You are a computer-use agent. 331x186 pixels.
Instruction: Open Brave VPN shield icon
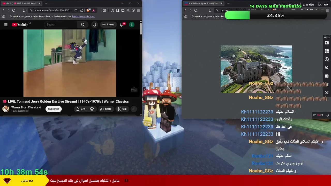[x=133, y=10]
